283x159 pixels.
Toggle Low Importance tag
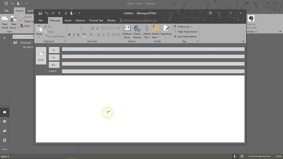tap(185, 36)
